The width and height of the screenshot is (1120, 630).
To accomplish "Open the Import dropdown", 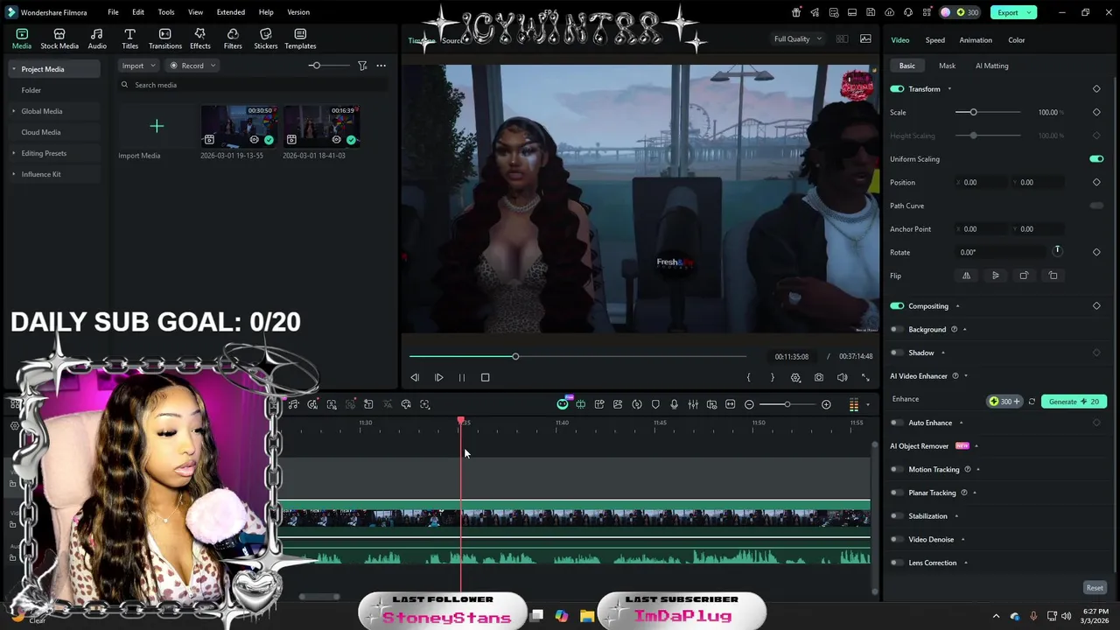I will [x=139, y=66].
